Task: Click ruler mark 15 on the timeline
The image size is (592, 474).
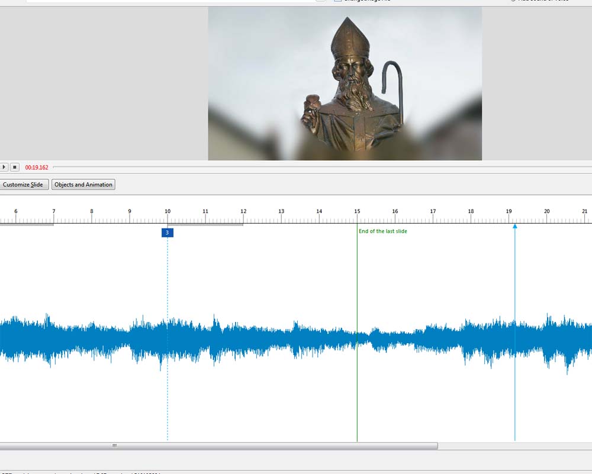Action: point(357,211)
